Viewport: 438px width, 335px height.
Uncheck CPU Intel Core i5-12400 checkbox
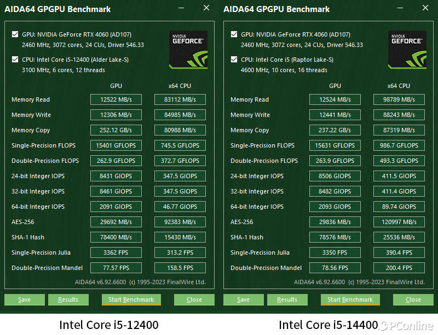(15, 60)
